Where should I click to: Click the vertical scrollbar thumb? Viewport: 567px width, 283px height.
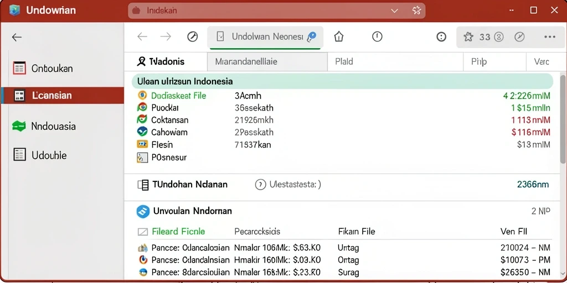[x=563, y=119]
